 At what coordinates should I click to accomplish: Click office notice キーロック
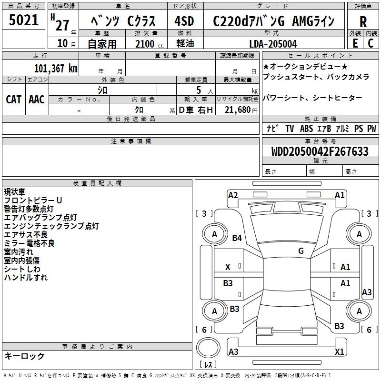(x=25, y=356)
